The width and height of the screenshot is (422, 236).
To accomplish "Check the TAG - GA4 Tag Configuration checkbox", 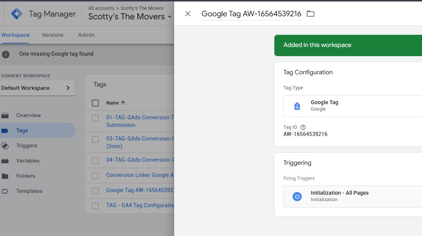I will point(95,206).
